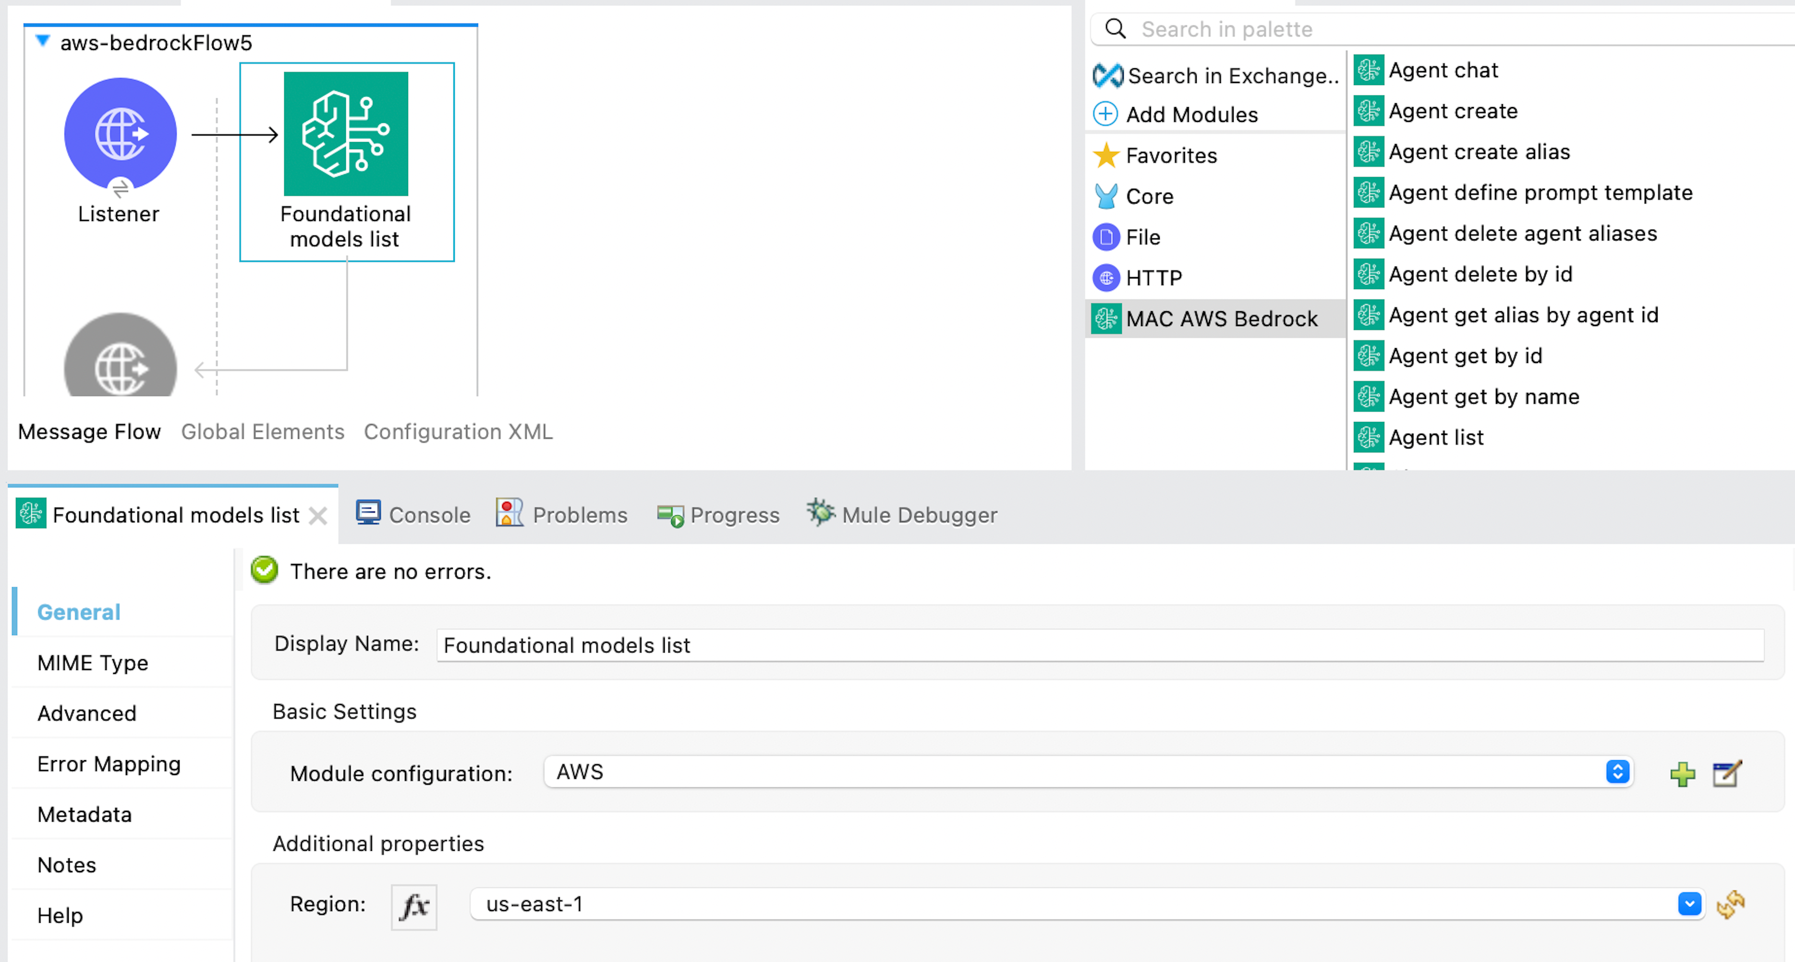1795x962 pixels.
Task: Select the HTTP palette category
Action: click(x=1216, y=278)
